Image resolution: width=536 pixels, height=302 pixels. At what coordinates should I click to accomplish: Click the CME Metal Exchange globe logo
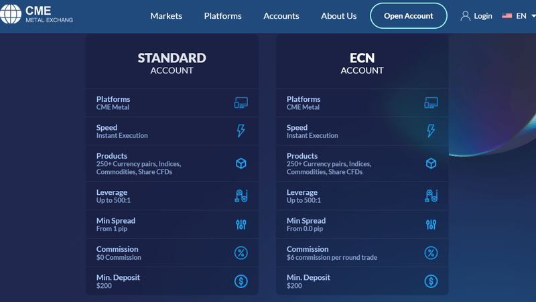(x=11, y=14)
